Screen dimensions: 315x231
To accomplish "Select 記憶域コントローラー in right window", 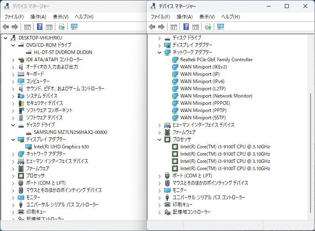I will [192, 212].
